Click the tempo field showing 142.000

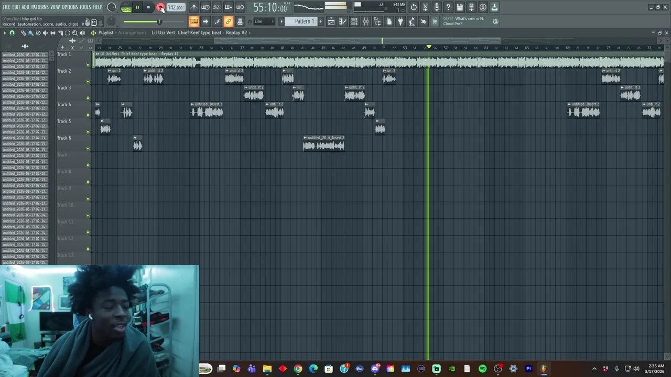tap(176, 7)
